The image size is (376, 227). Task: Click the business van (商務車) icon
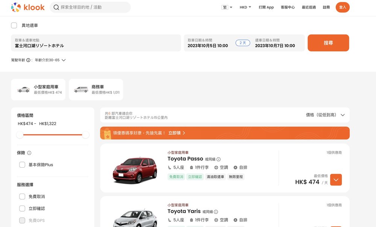(81, 89)
